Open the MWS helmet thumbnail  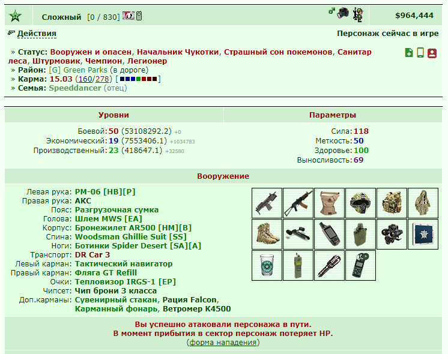pos(360,203)
